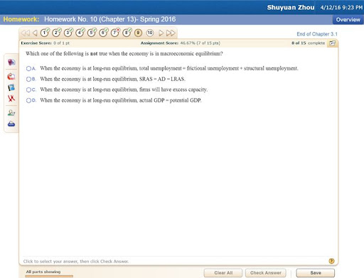
Task: Jump to first question double-left arrow
Action: pos(26,33)
